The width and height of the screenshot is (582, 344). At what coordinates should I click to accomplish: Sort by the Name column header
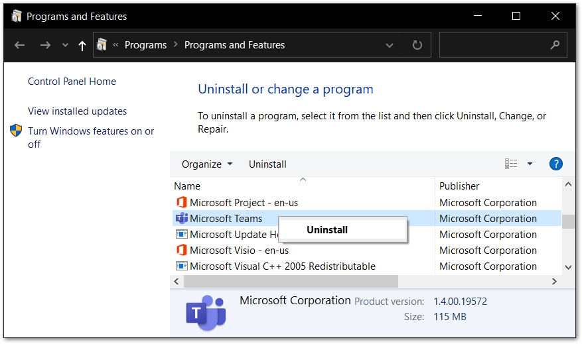tap(303, 186)
